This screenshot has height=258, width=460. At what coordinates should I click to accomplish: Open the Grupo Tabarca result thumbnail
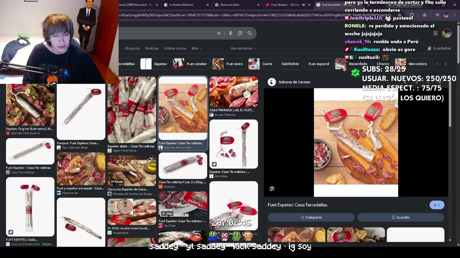point(234,92)
